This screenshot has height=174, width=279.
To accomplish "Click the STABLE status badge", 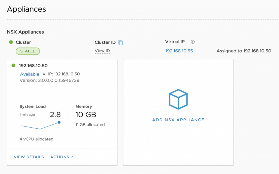I will pos(28,51).
